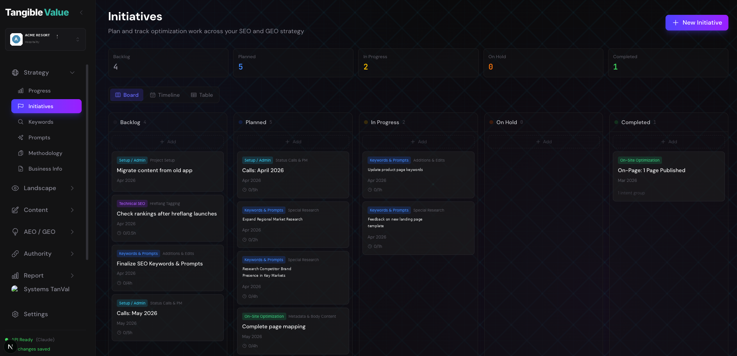
Task: Expand the Report section chevron
Action: [72, 276]
